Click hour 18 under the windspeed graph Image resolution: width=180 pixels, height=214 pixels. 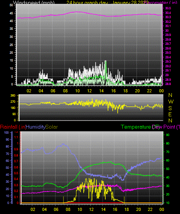pyautogui.click(x=125, y=91)
